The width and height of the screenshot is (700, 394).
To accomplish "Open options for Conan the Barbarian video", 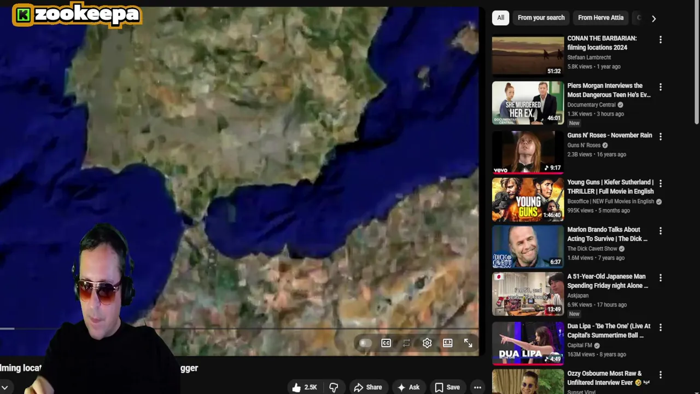I will click(x=660, y=39).
